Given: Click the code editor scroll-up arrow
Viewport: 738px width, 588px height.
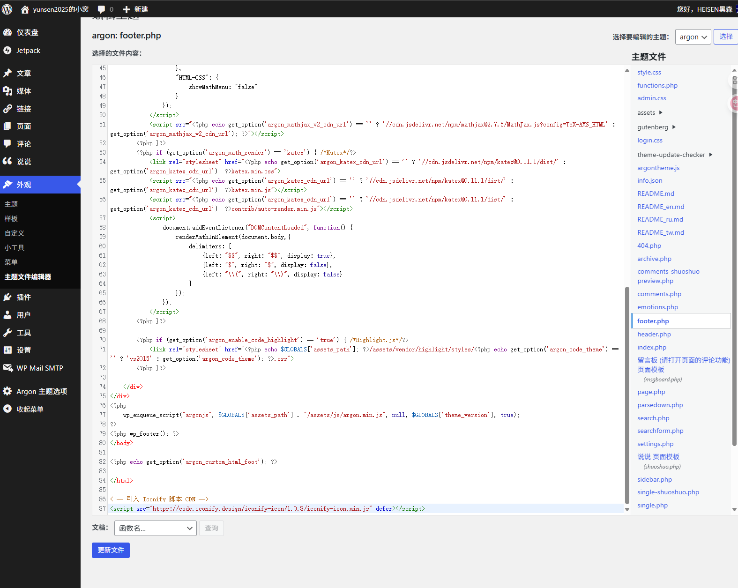Looking at the screenshot, I should coord(627,71).
